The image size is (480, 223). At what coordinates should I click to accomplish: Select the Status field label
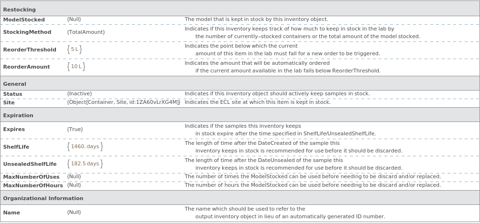point(12,94)
